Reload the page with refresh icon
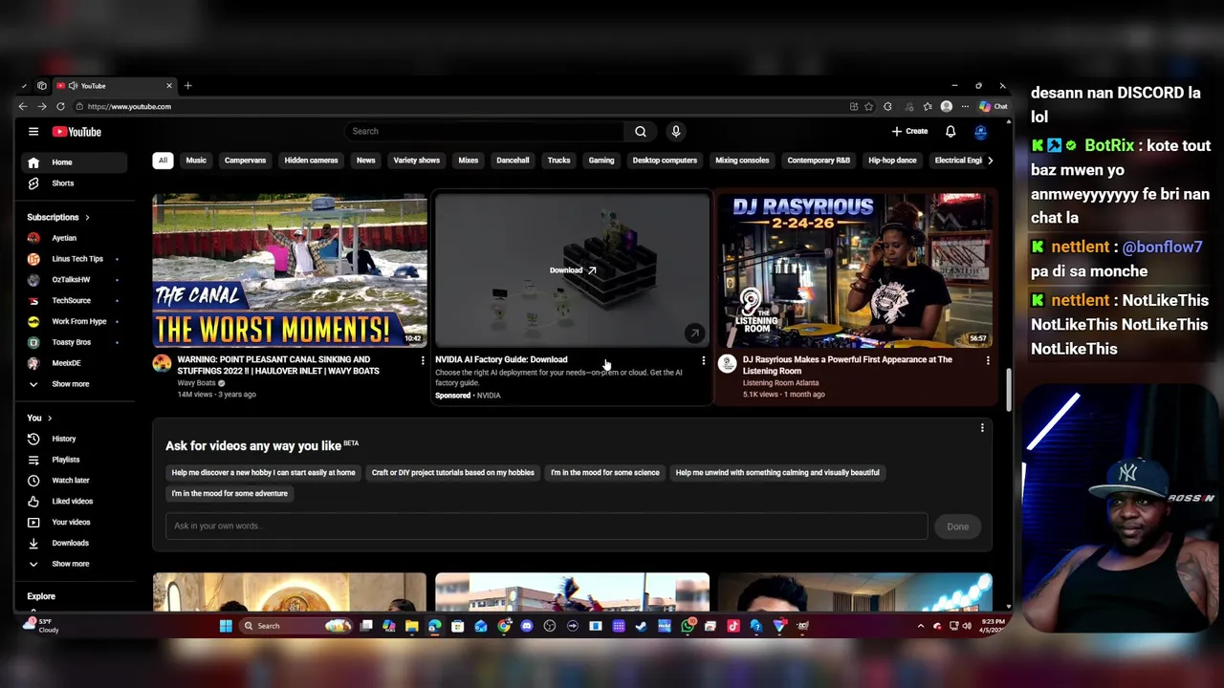1224x688 pixels. (60, 107)
